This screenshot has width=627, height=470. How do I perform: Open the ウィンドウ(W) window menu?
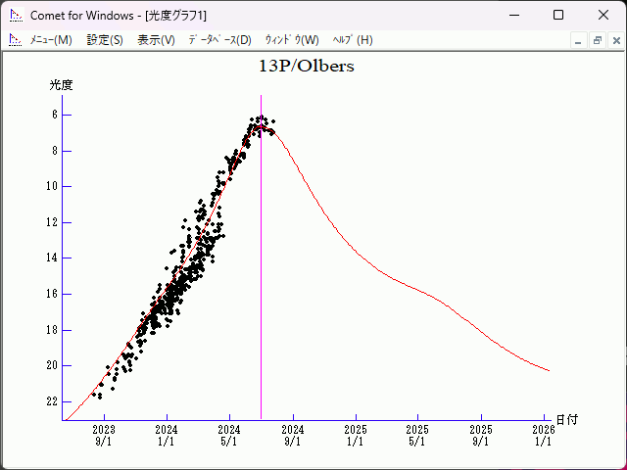coord(292,40)
